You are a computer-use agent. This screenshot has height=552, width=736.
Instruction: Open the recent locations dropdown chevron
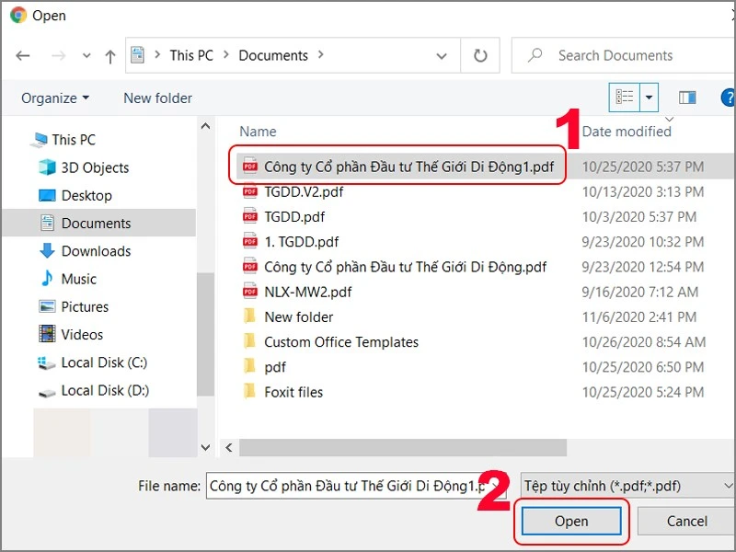86,56
